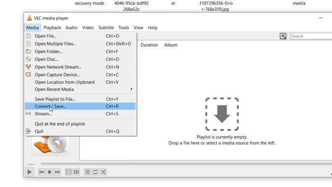Viewport: 332px width, 187px height.
Task: Choose Open File from Media menu
Action: click(x=80, y=36)
